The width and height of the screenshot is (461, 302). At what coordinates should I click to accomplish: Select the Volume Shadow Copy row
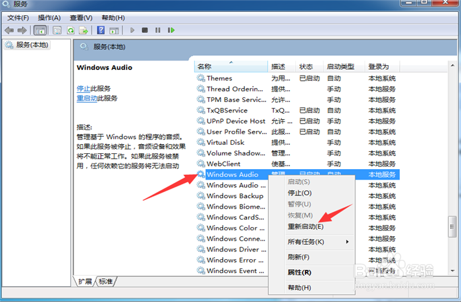coord(297,153)
